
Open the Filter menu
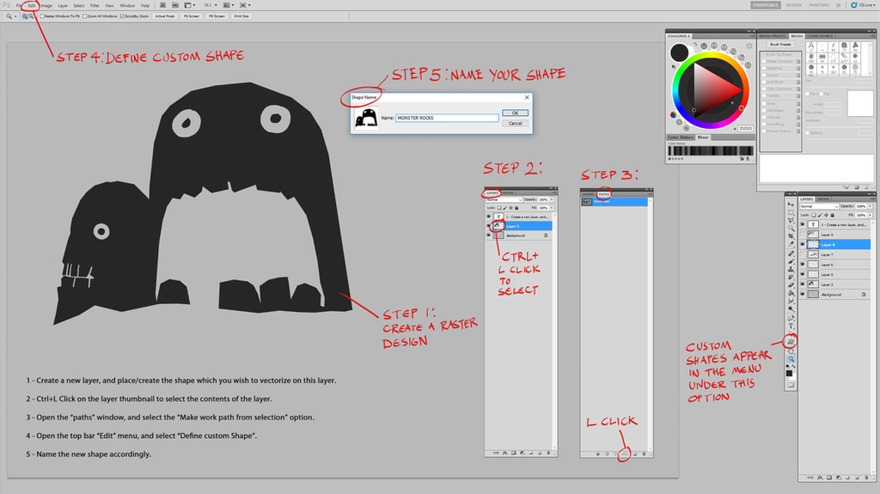95,6
